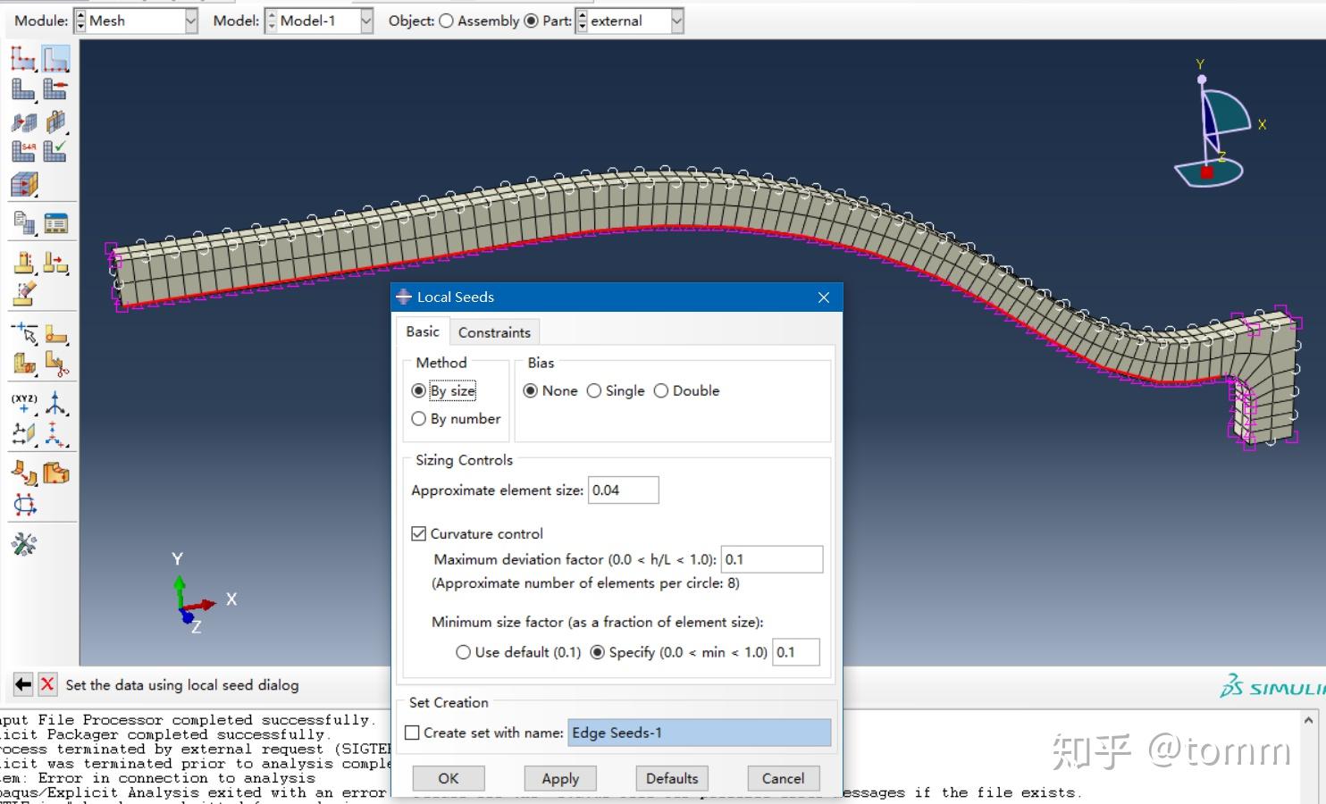Click the Apply button
Screen dimensions: 1326x804
[x=559, y=777]
